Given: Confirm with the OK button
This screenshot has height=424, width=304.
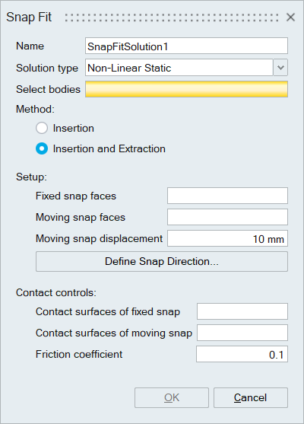Looking at the screenshot, I should point(172,398).
